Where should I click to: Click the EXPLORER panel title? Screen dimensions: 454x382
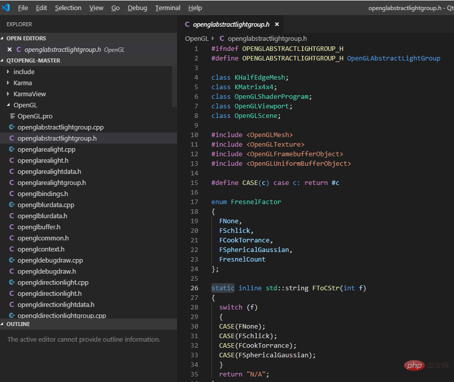(x=19, y=24)
